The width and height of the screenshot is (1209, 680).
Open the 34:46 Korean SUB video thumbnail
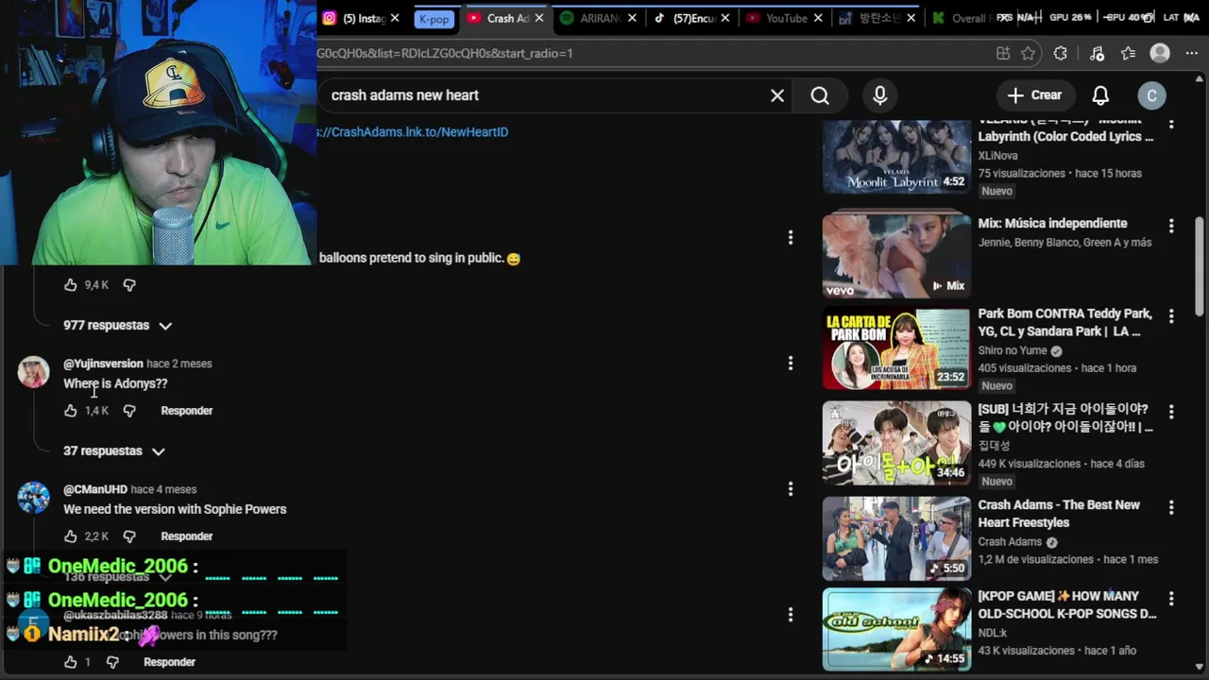(x=896, y=443)
